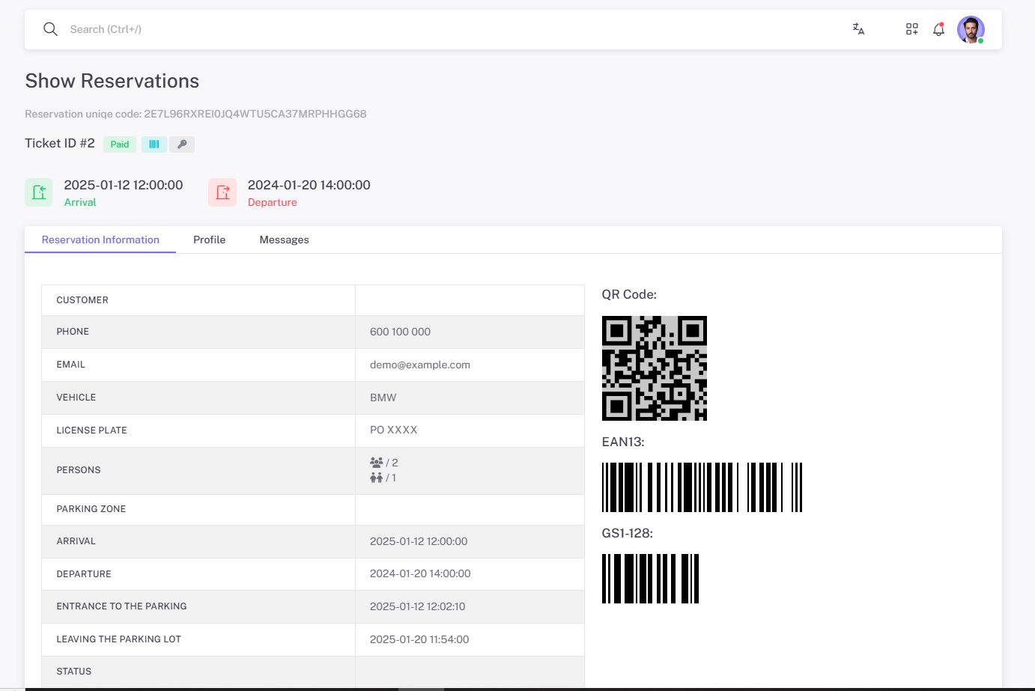Click the ENTRANCE TO THE PARKING label

pyautogui.click(x=121, y=606)
